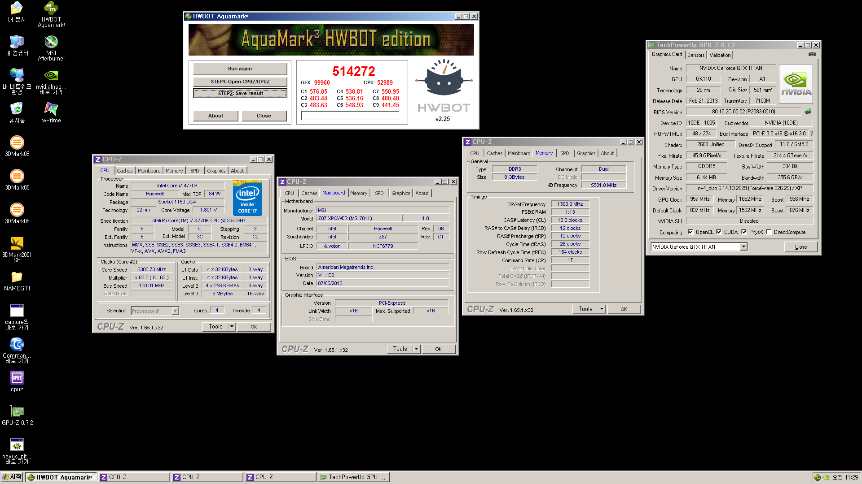Click Close button in Aquamark
This screenshot has width=862, height=484.
pos(264,116)
